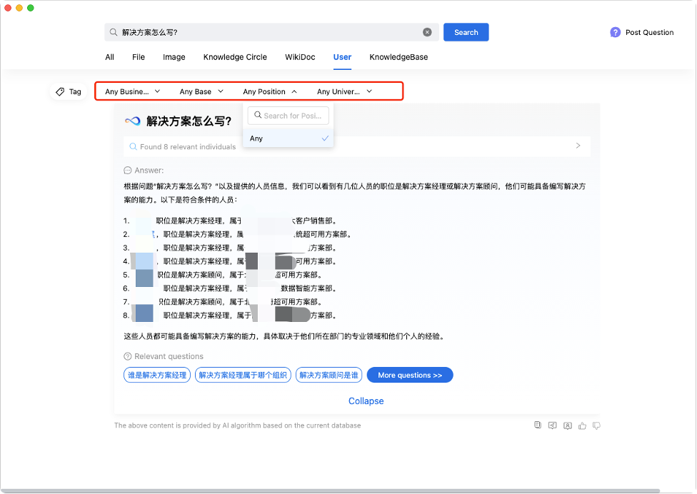The width and height of the screenshot is (697, 494).
Task: Click the More questions button
Action: pos(410,375)
